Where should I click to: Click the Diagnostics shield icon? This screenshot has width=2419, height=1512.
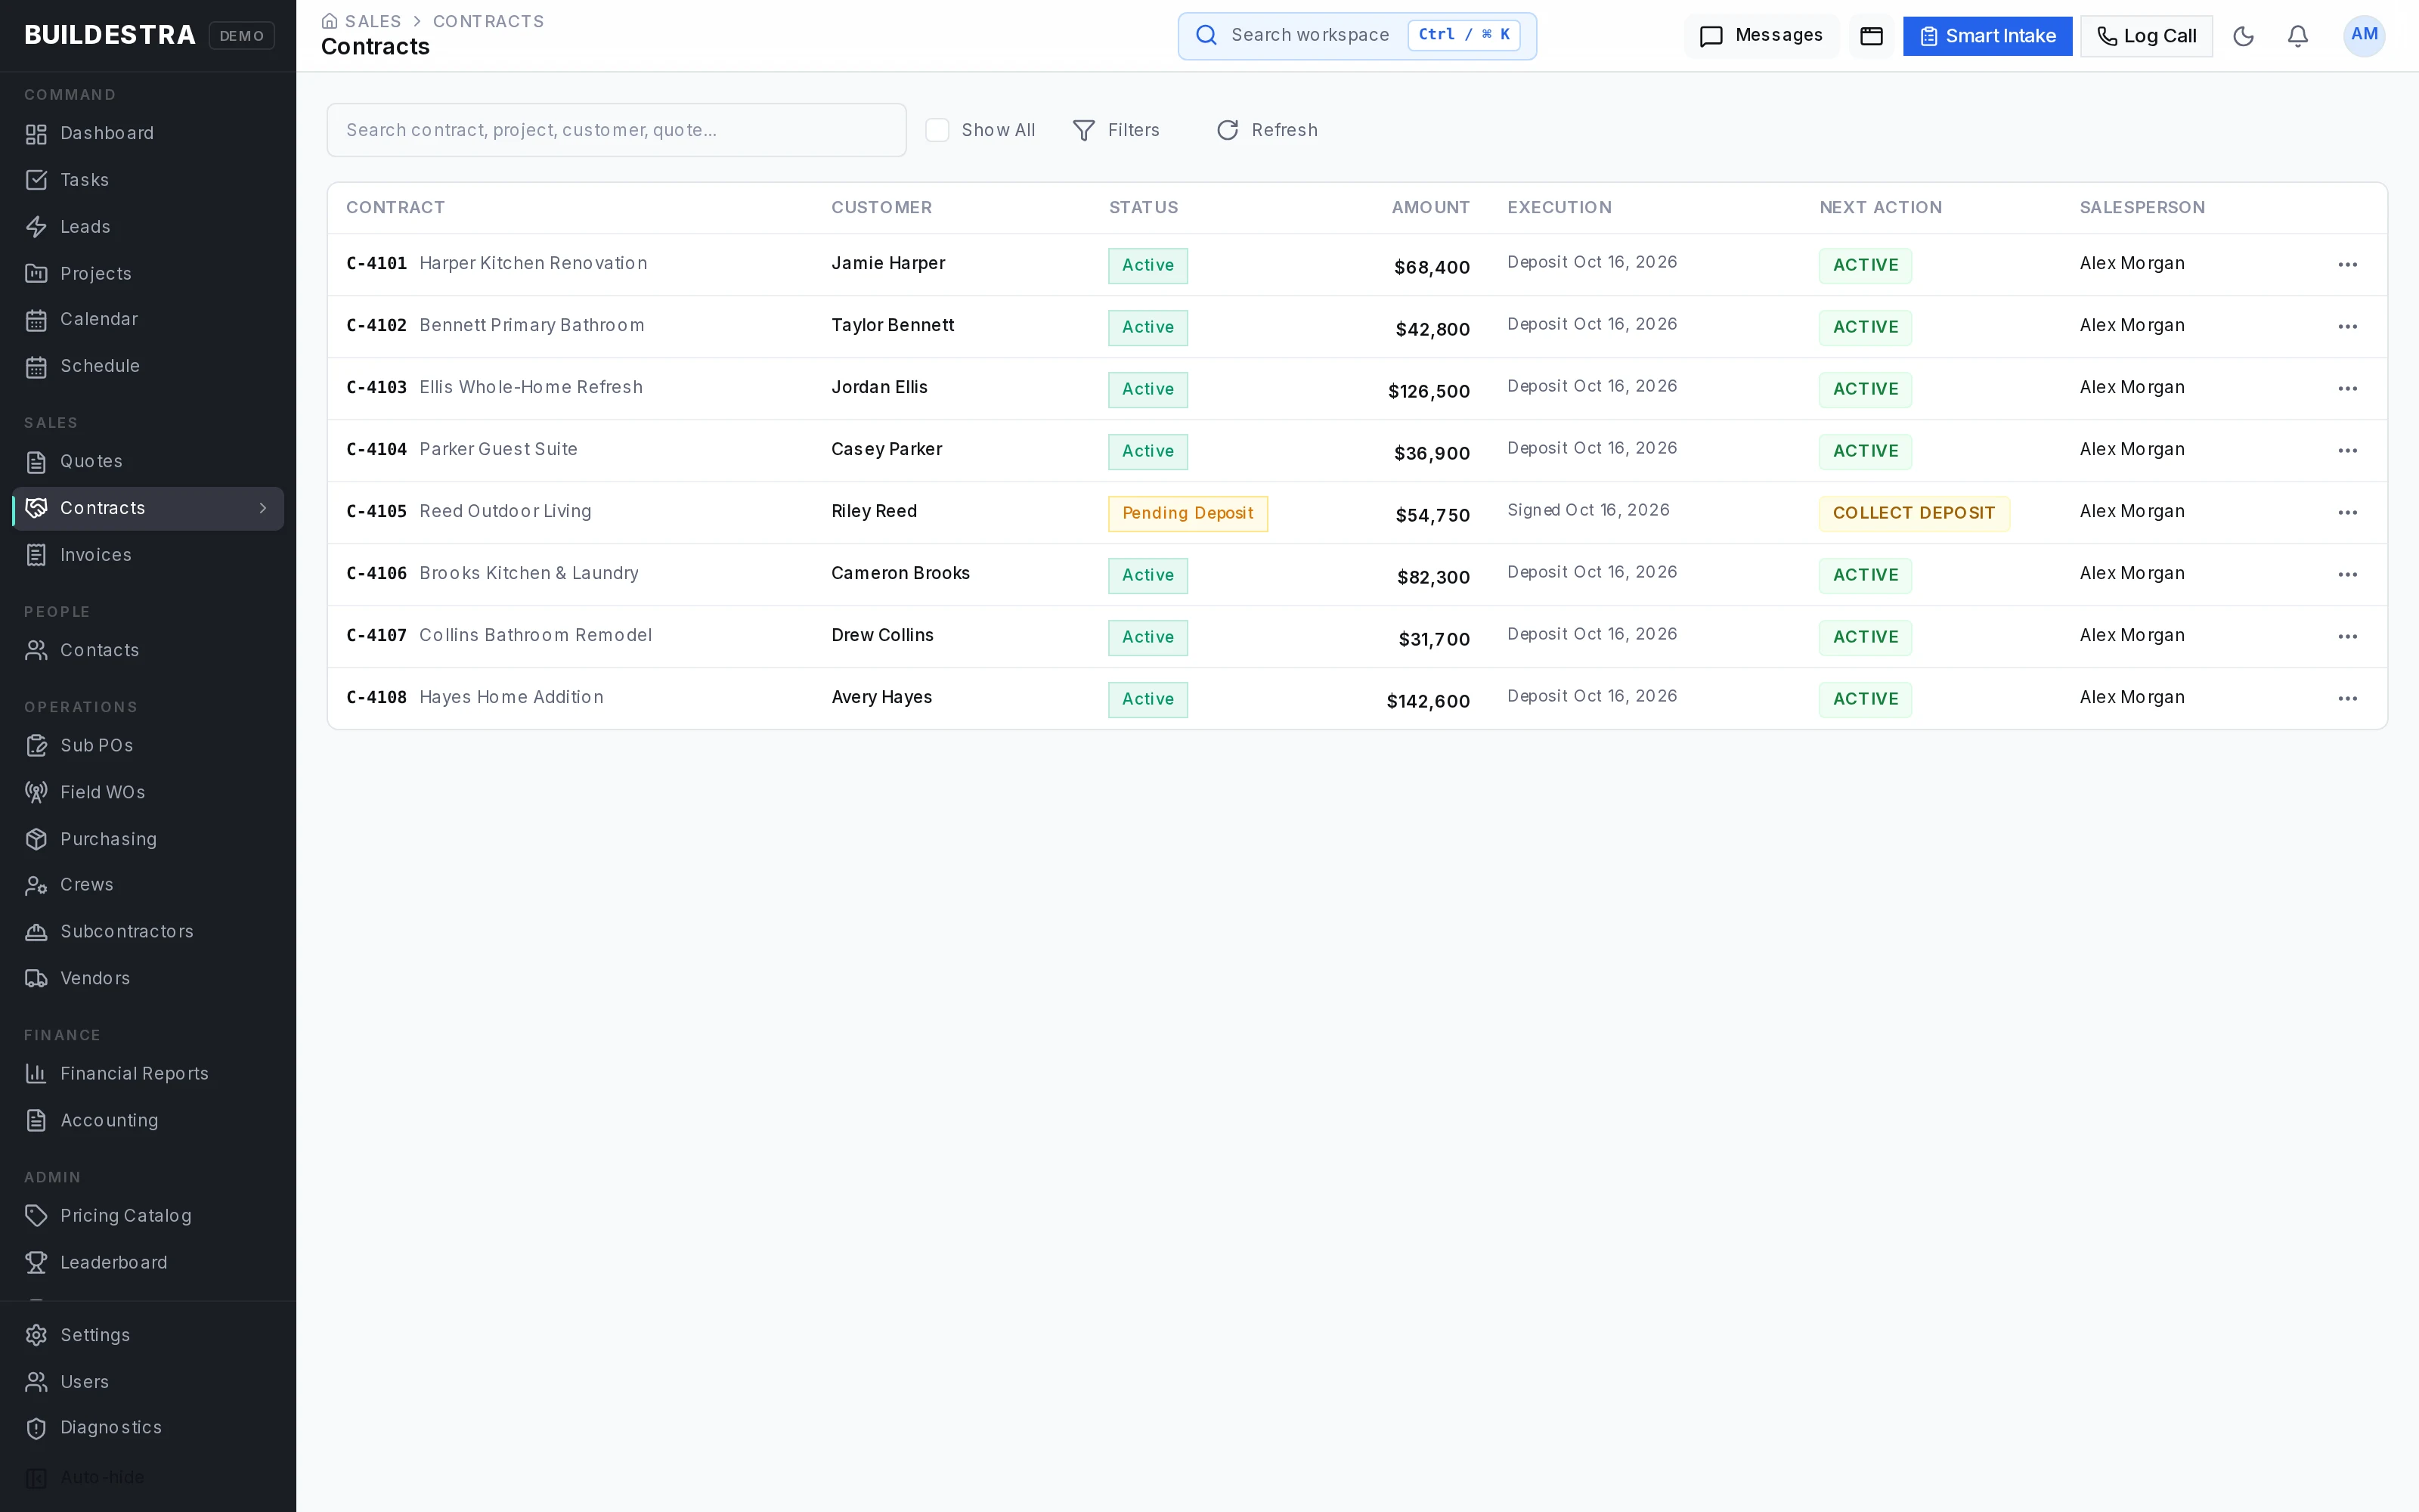(x=36, y=1428)
